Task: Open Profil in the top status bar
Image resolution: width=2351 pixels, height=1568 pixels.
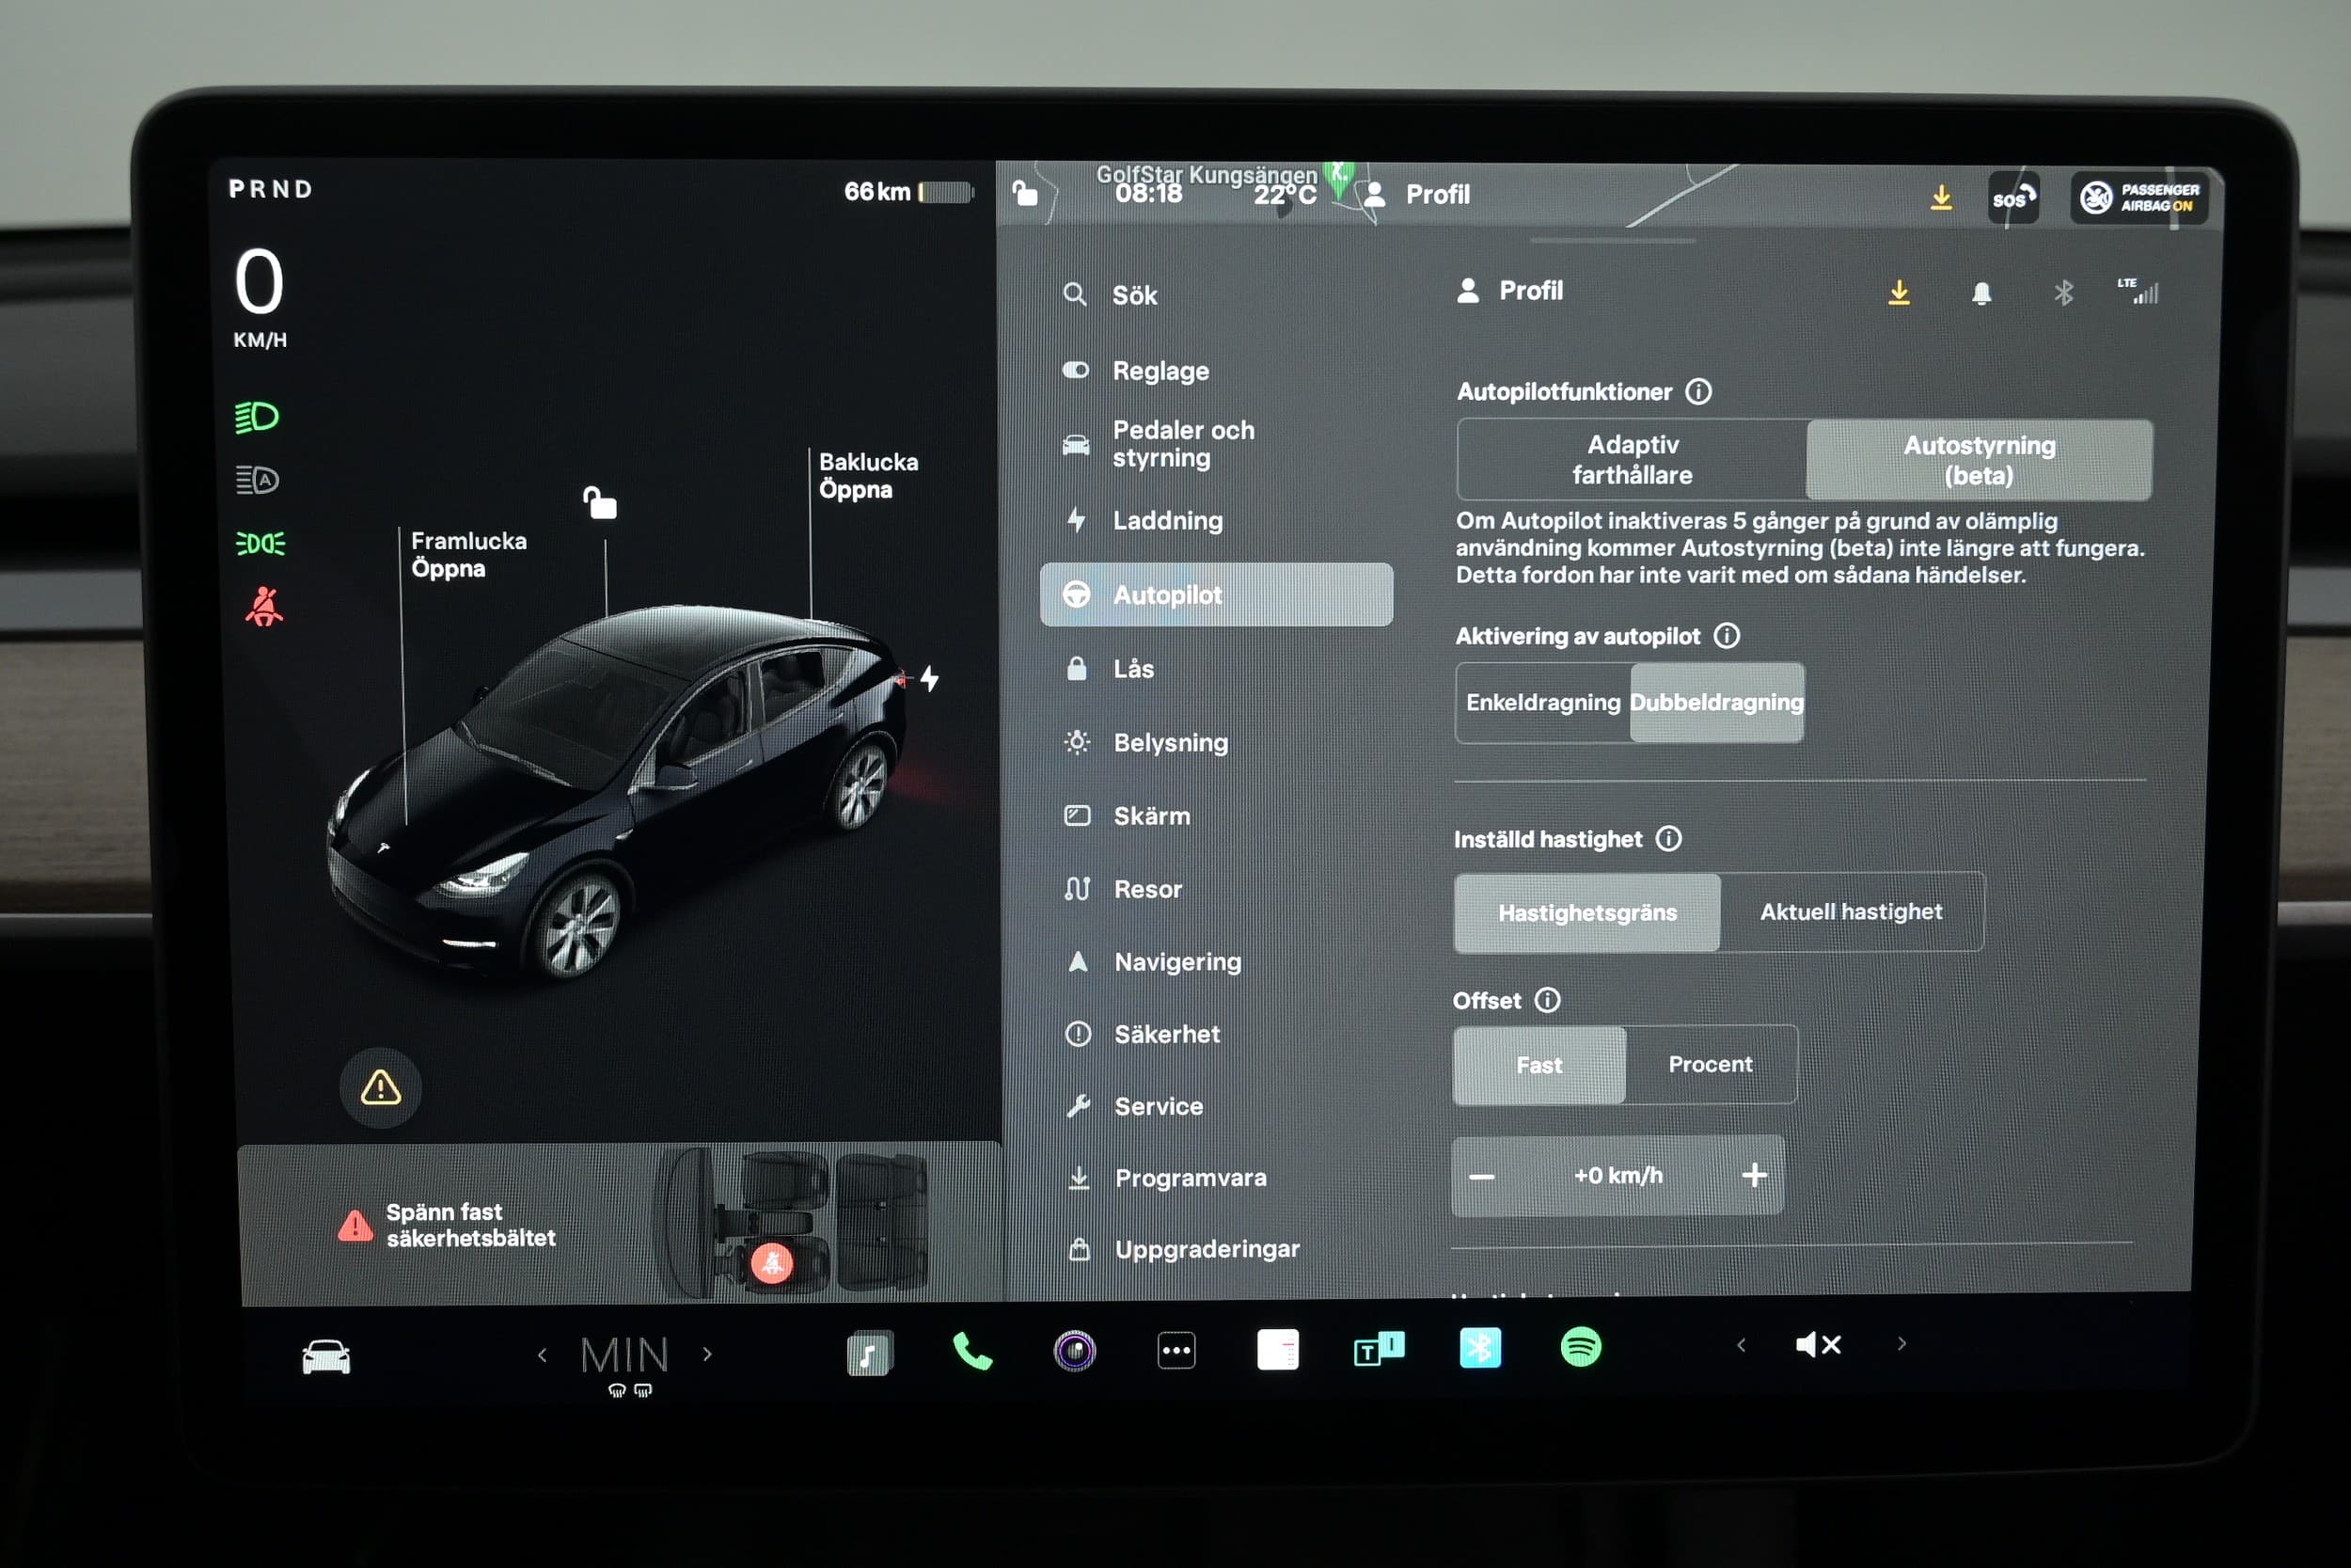Action: (x=1417, y=194)
